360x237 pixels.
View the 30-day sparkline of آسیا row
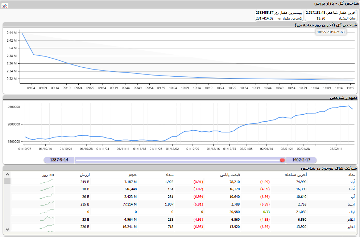point(46,204)
